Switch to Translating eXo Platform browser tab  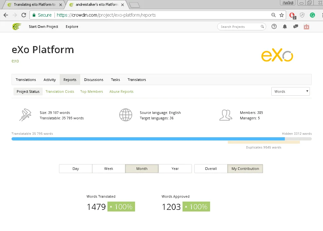[x=34, y=4]
